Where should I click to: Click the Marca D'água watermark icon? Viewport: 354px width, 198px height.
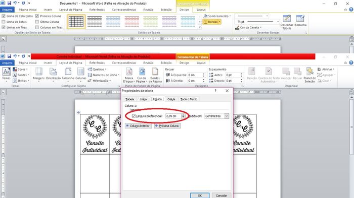coord(129,75)
